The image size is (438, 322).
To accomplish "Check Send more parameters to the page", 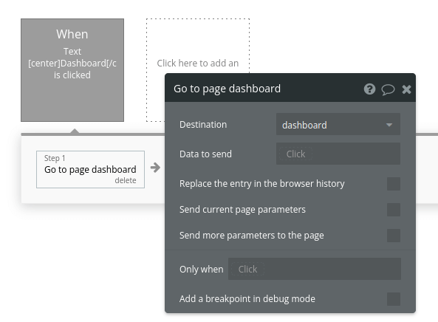I will tap(394, 236).
